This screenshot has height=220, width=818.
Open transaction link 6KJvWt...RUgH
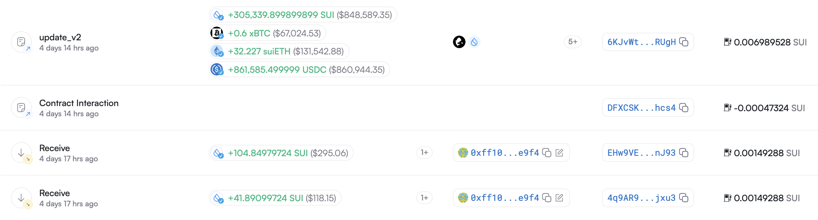[641, 42]
